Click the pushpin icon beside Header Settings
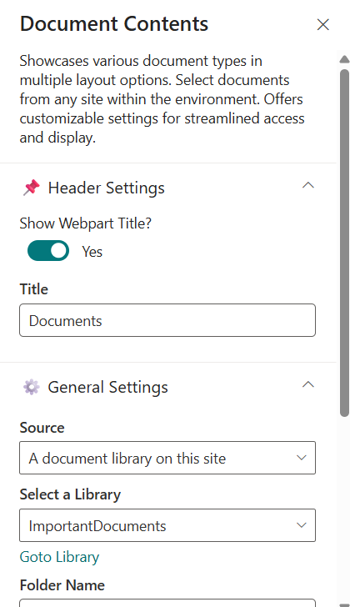 (x=32, y=188)
